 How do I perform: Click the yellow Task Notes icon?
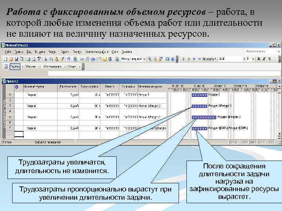point(105,59)
